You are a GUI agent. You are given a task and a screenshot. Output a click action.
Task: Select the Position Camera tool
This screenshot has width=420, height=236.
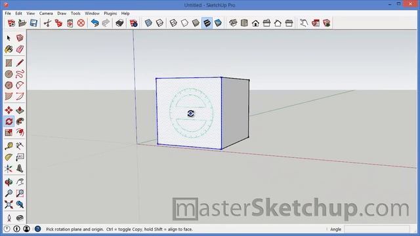coord(9,218)
